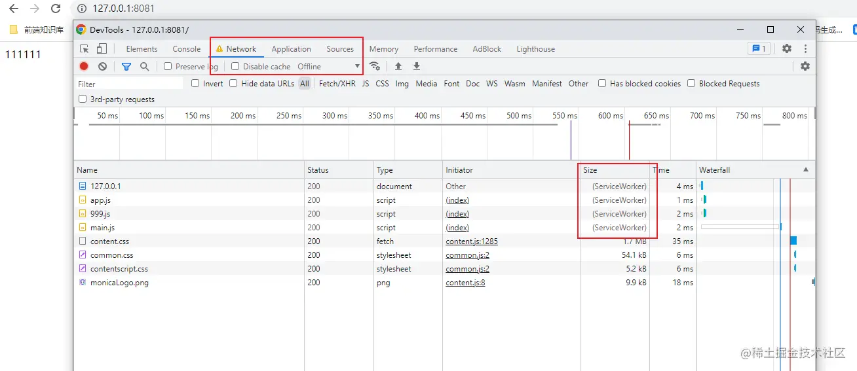Filter by Wasm requests
This screenshot has height=371, width=857.
(515, 84)
